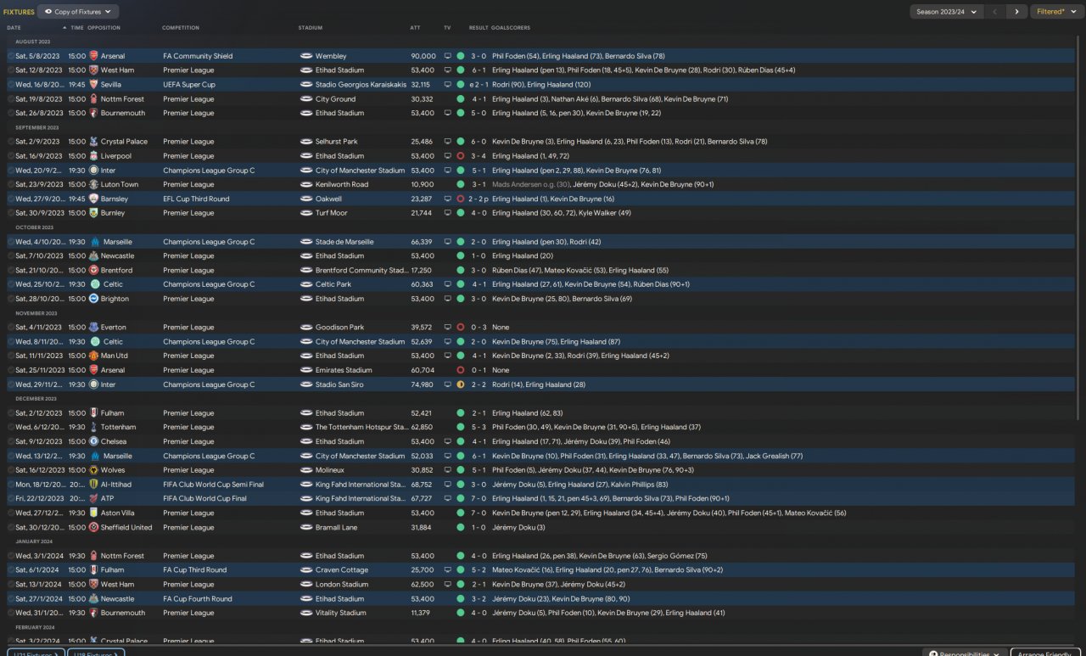The image size is (1086, 656).
Task: Select the 74,980 attendance at Stadio San Siro
Action: (x=423, y=384)
